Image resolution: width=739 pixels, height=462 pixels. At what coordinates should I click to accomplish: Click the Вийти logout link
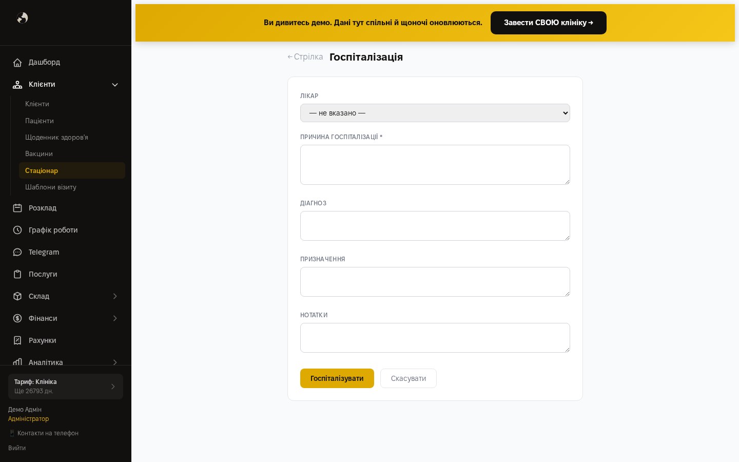point(17,448)
